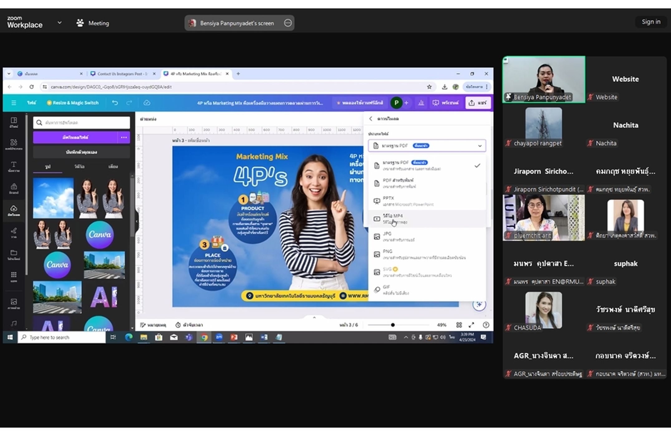The image size is (671, 436).
Task: Collapse the Canva side panel handle
Action: (x=137, y=221)
